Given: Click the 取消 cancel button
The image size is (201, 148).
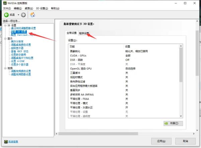Looking at the screenshot, I should [185, 141].
